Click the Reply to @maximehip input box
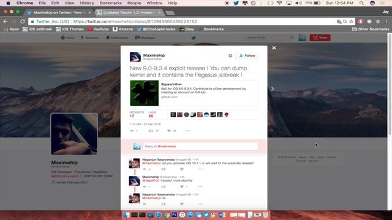Viewport: 392px width, 220px height. (x=200, y=147)
